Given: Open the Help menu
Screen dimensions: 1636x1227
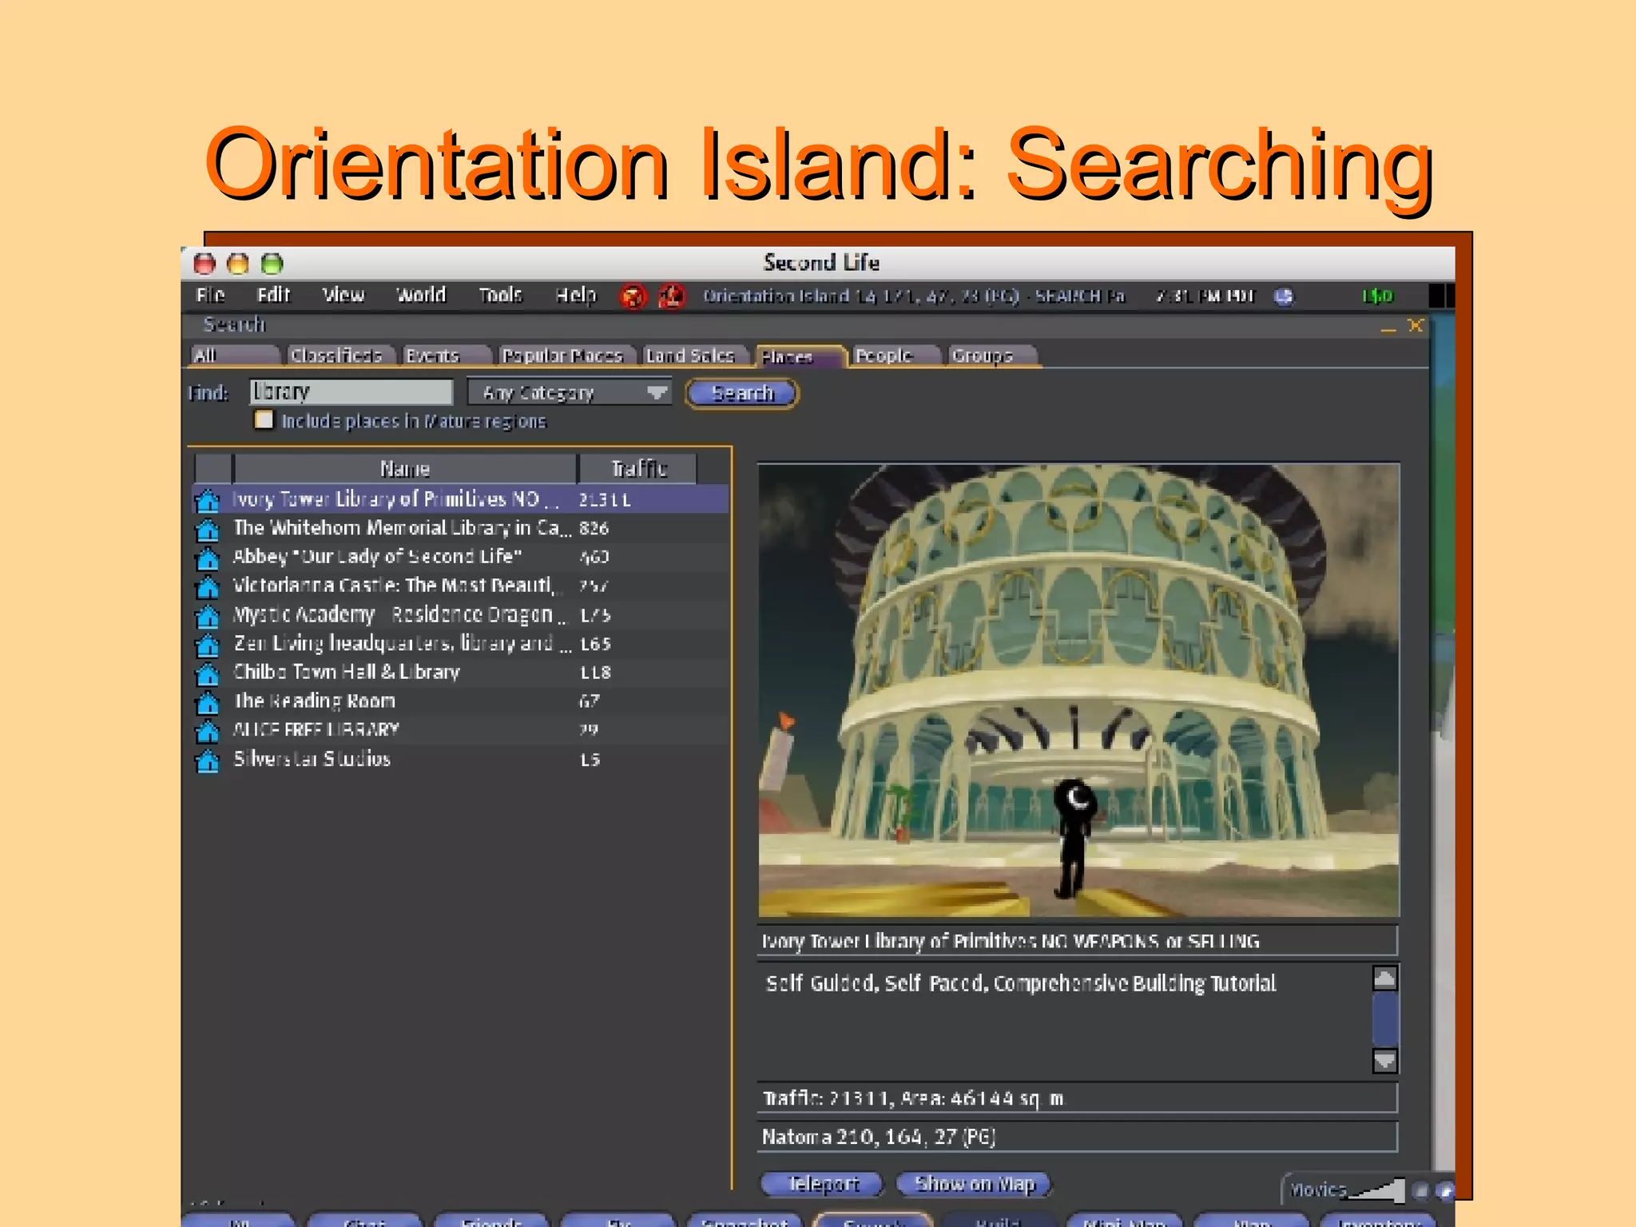Looking at the screenshot, I should [576, 296].
